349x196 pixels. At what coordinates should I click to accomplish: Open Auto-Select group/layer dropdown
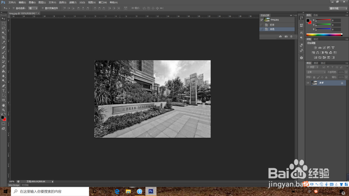tap(33, 8)
